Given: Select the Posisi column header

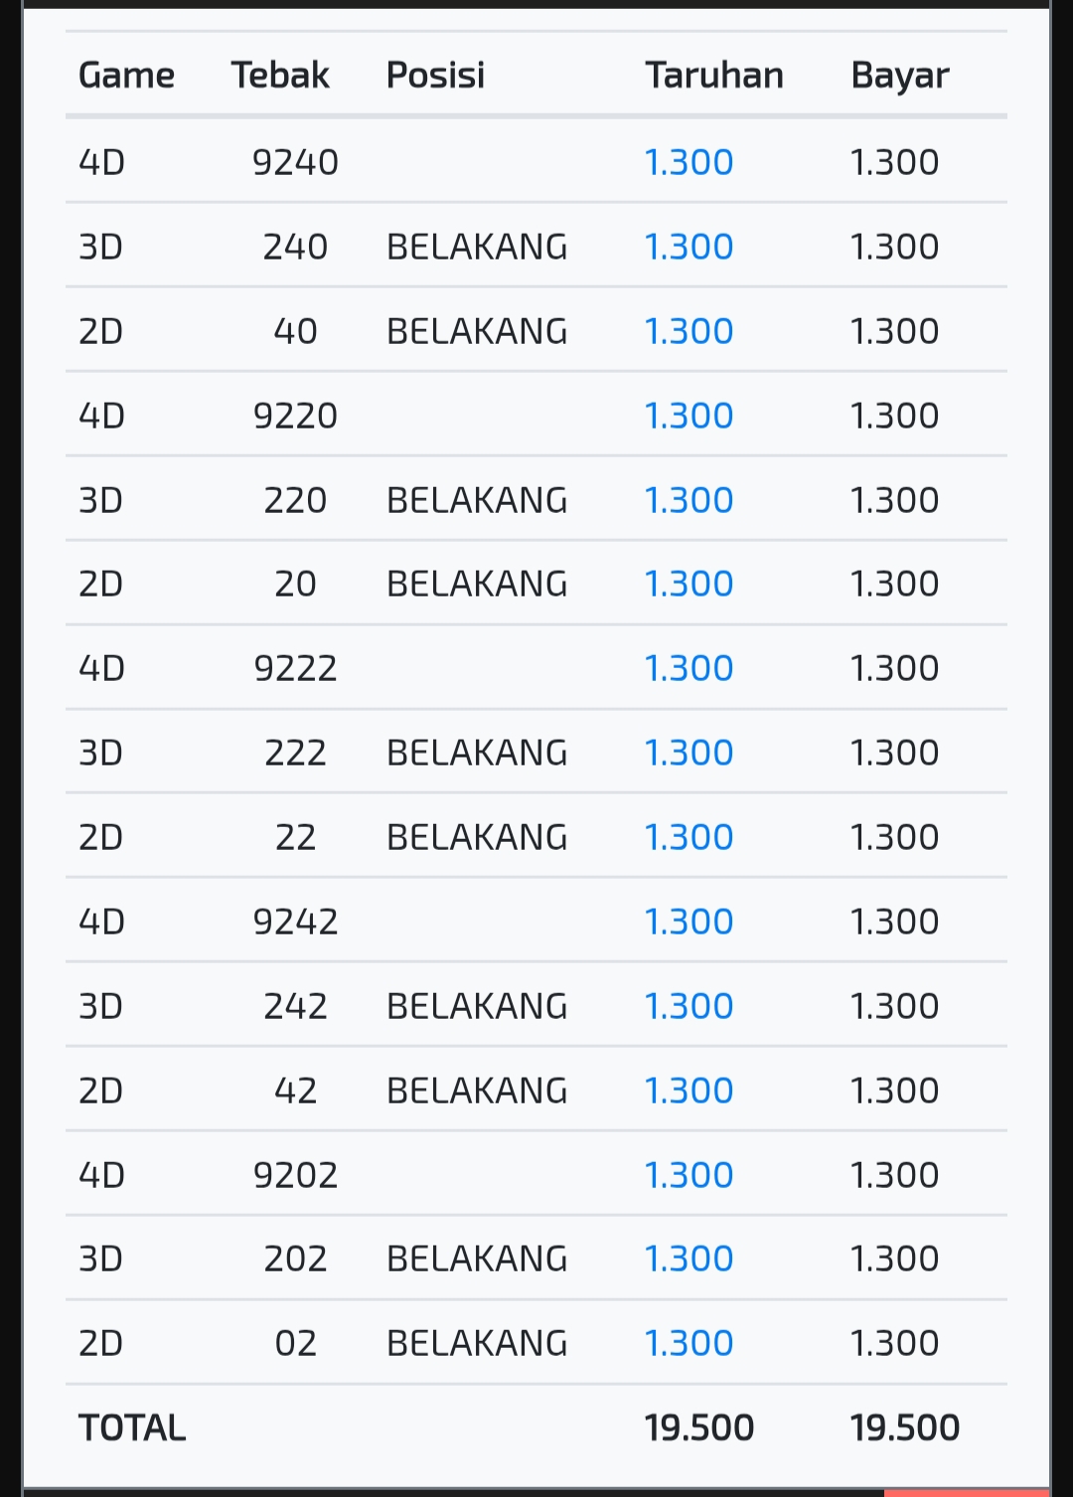Looking at the screenshot, I should [435, 76].
